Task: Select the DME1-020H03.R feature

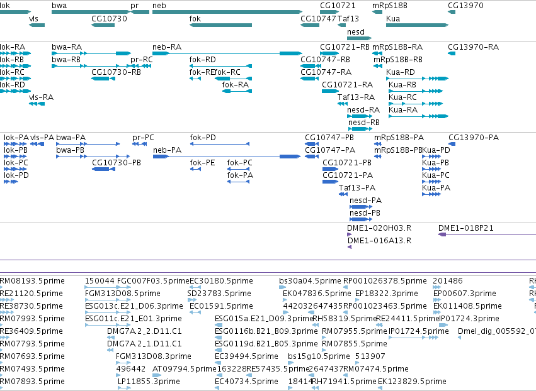Action: coord(350,234)
